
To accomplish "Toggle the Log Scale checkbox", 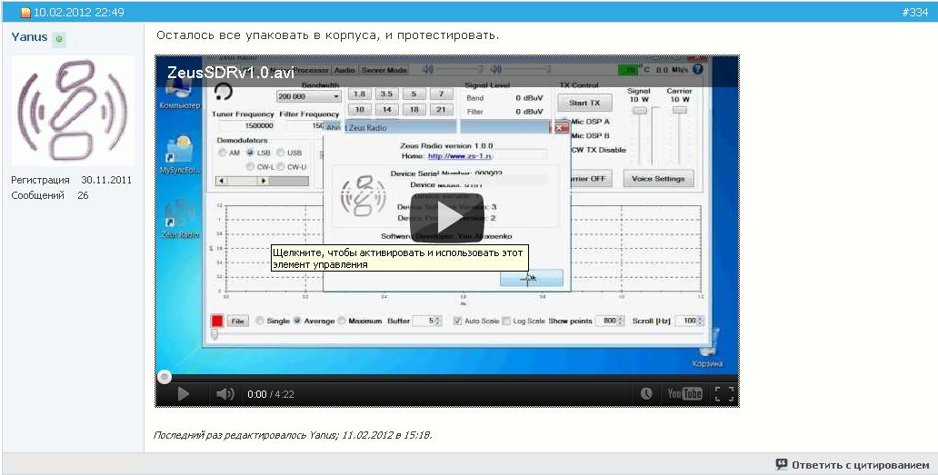I will (x=506, y=321).
